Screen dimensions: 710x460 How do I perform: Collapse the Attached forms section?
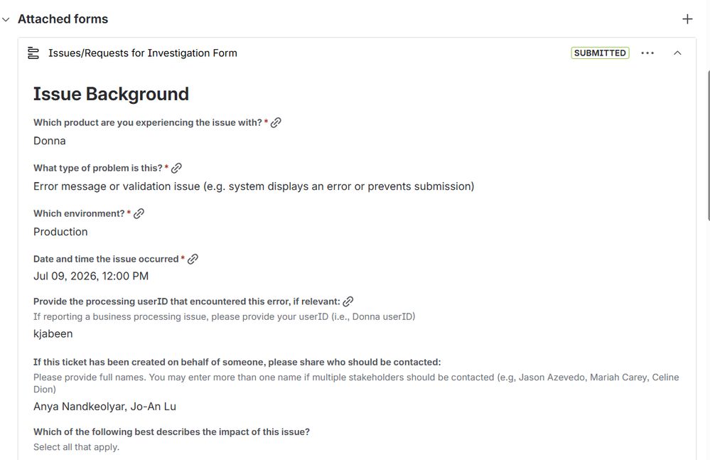click(6, 19)
